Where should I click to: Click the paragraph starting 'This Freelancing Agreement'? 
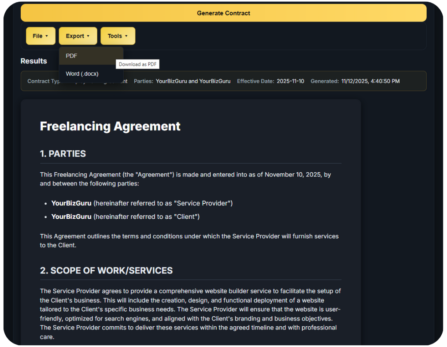coord(185,179)
